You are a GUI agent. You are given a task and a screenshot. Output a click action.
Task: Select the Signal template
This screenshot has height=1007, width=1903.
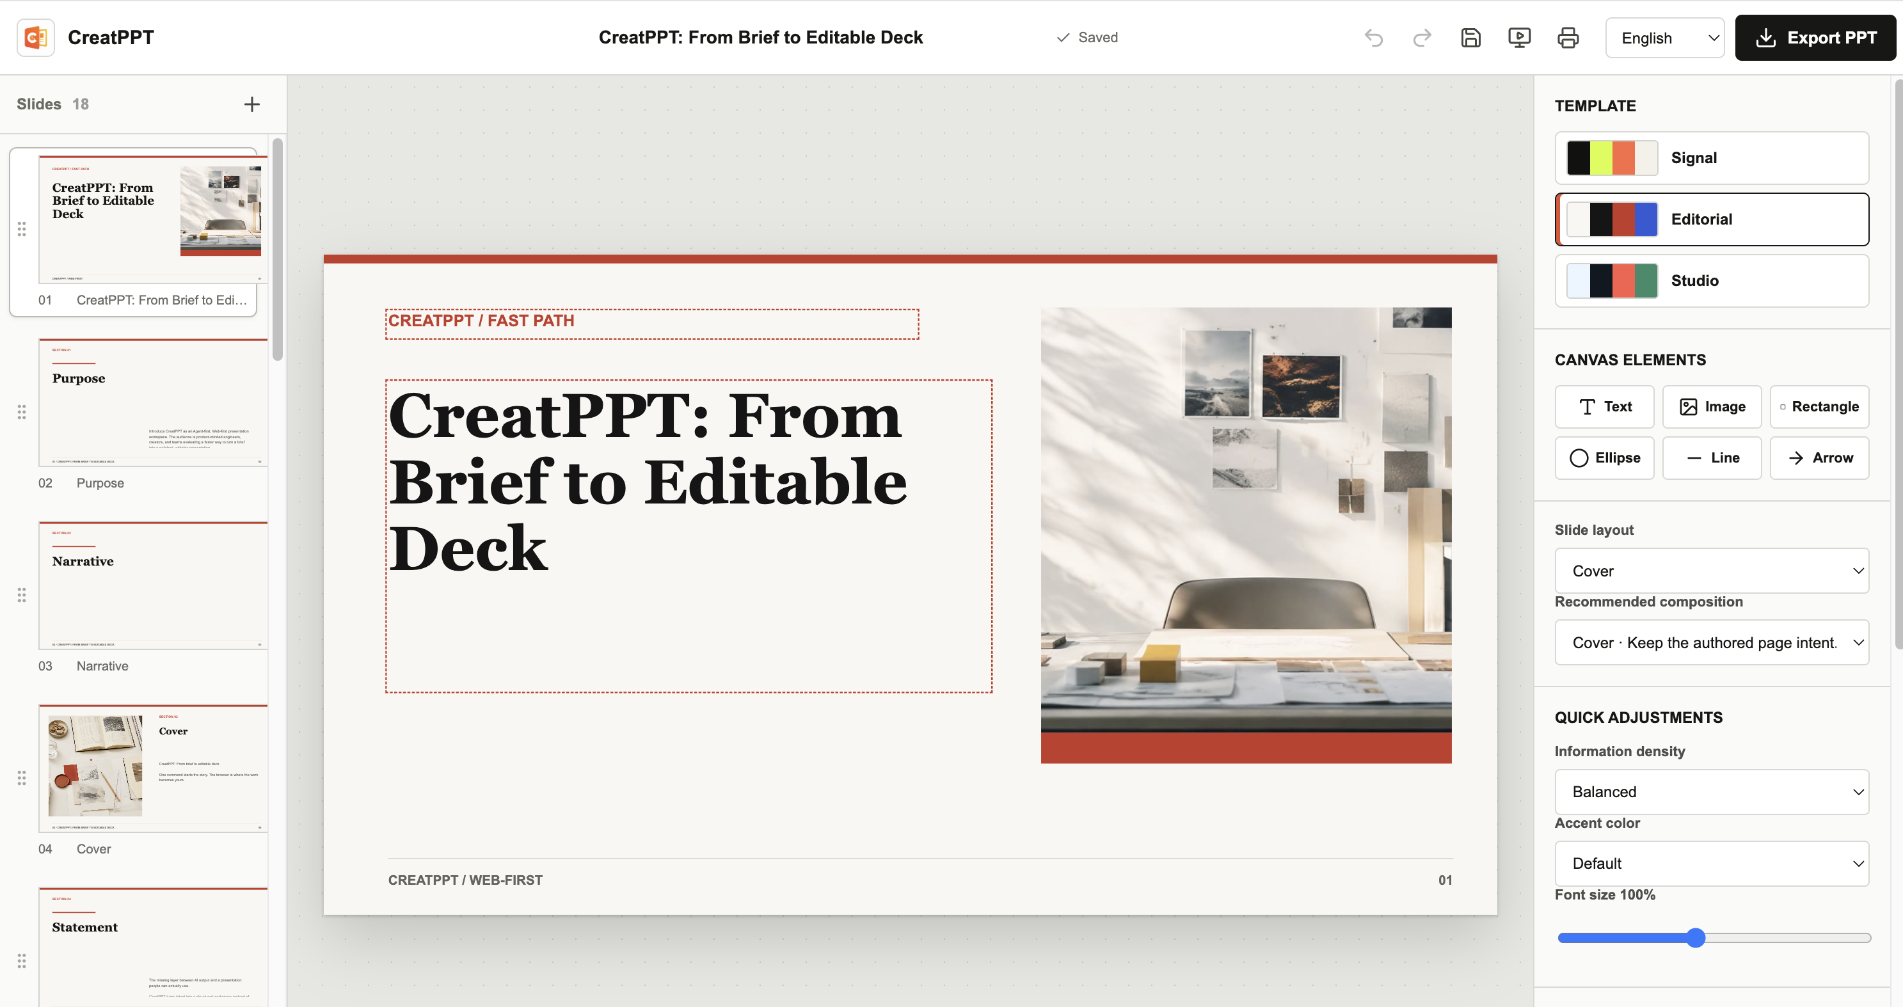pyautogui.click(x=1712, y=158)
